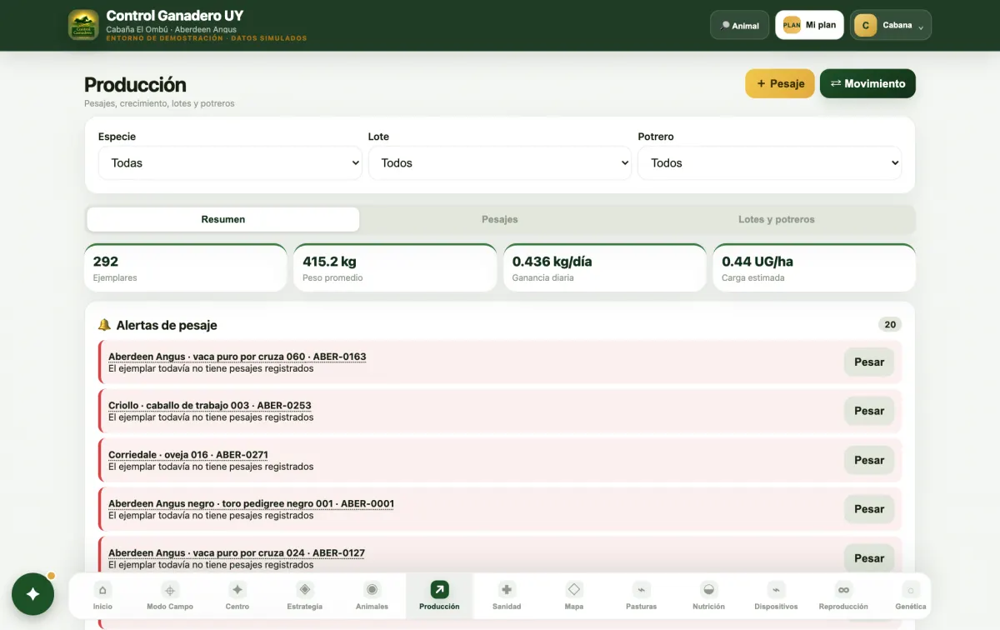Open Mi plan
The width and height of the screenshot is (1000, 630).
pyautogui.click(x=809, y=25)
